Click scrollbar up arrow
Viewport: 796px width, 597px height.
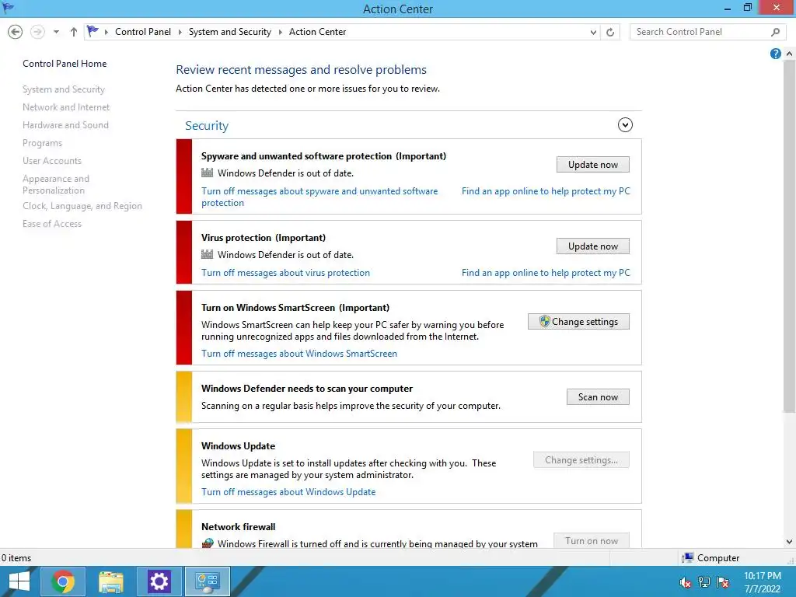click(x=789, y=54)
